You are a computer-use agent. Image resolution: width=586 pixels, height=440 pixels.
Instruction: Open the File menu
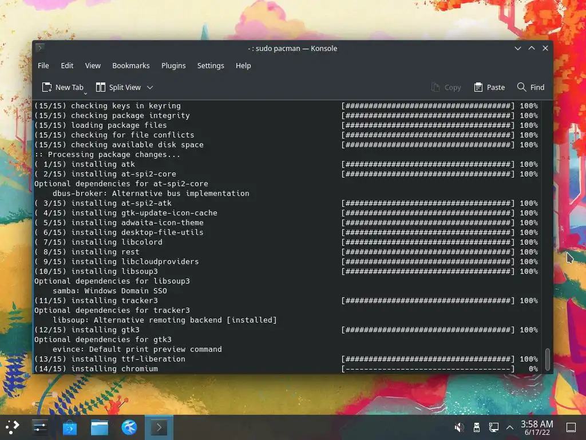click(x=43, y=65)
